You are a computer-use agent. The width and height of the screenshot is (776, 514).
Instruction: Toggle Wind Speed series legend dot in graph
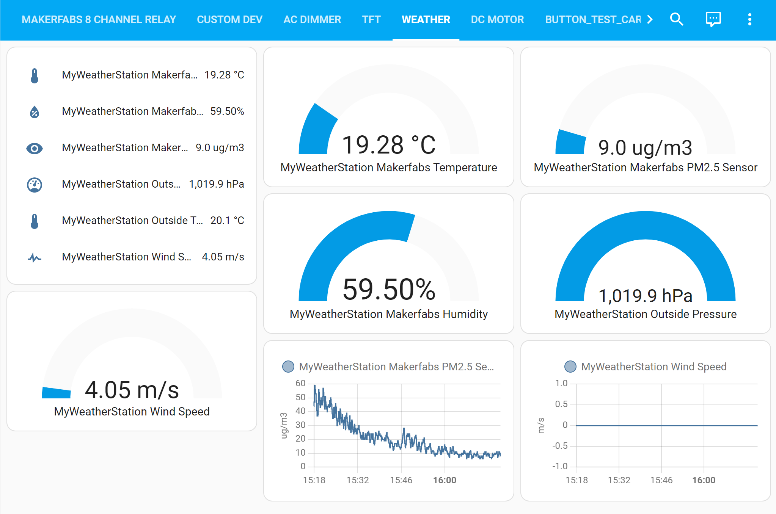tap(570, 367)
